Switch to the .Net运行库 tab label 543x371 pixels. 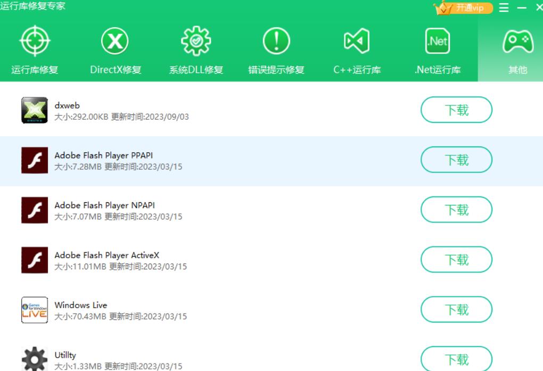tap(438, 70)
